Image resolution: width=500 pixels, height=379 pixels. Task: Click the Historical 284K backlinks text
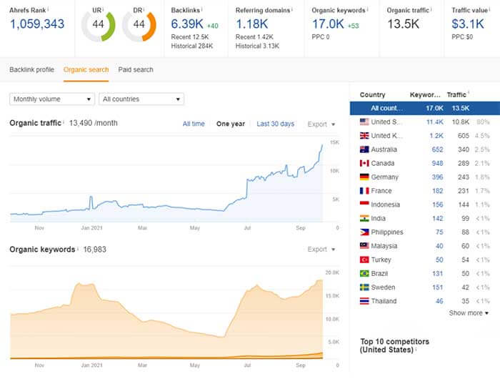coord(192,46)
